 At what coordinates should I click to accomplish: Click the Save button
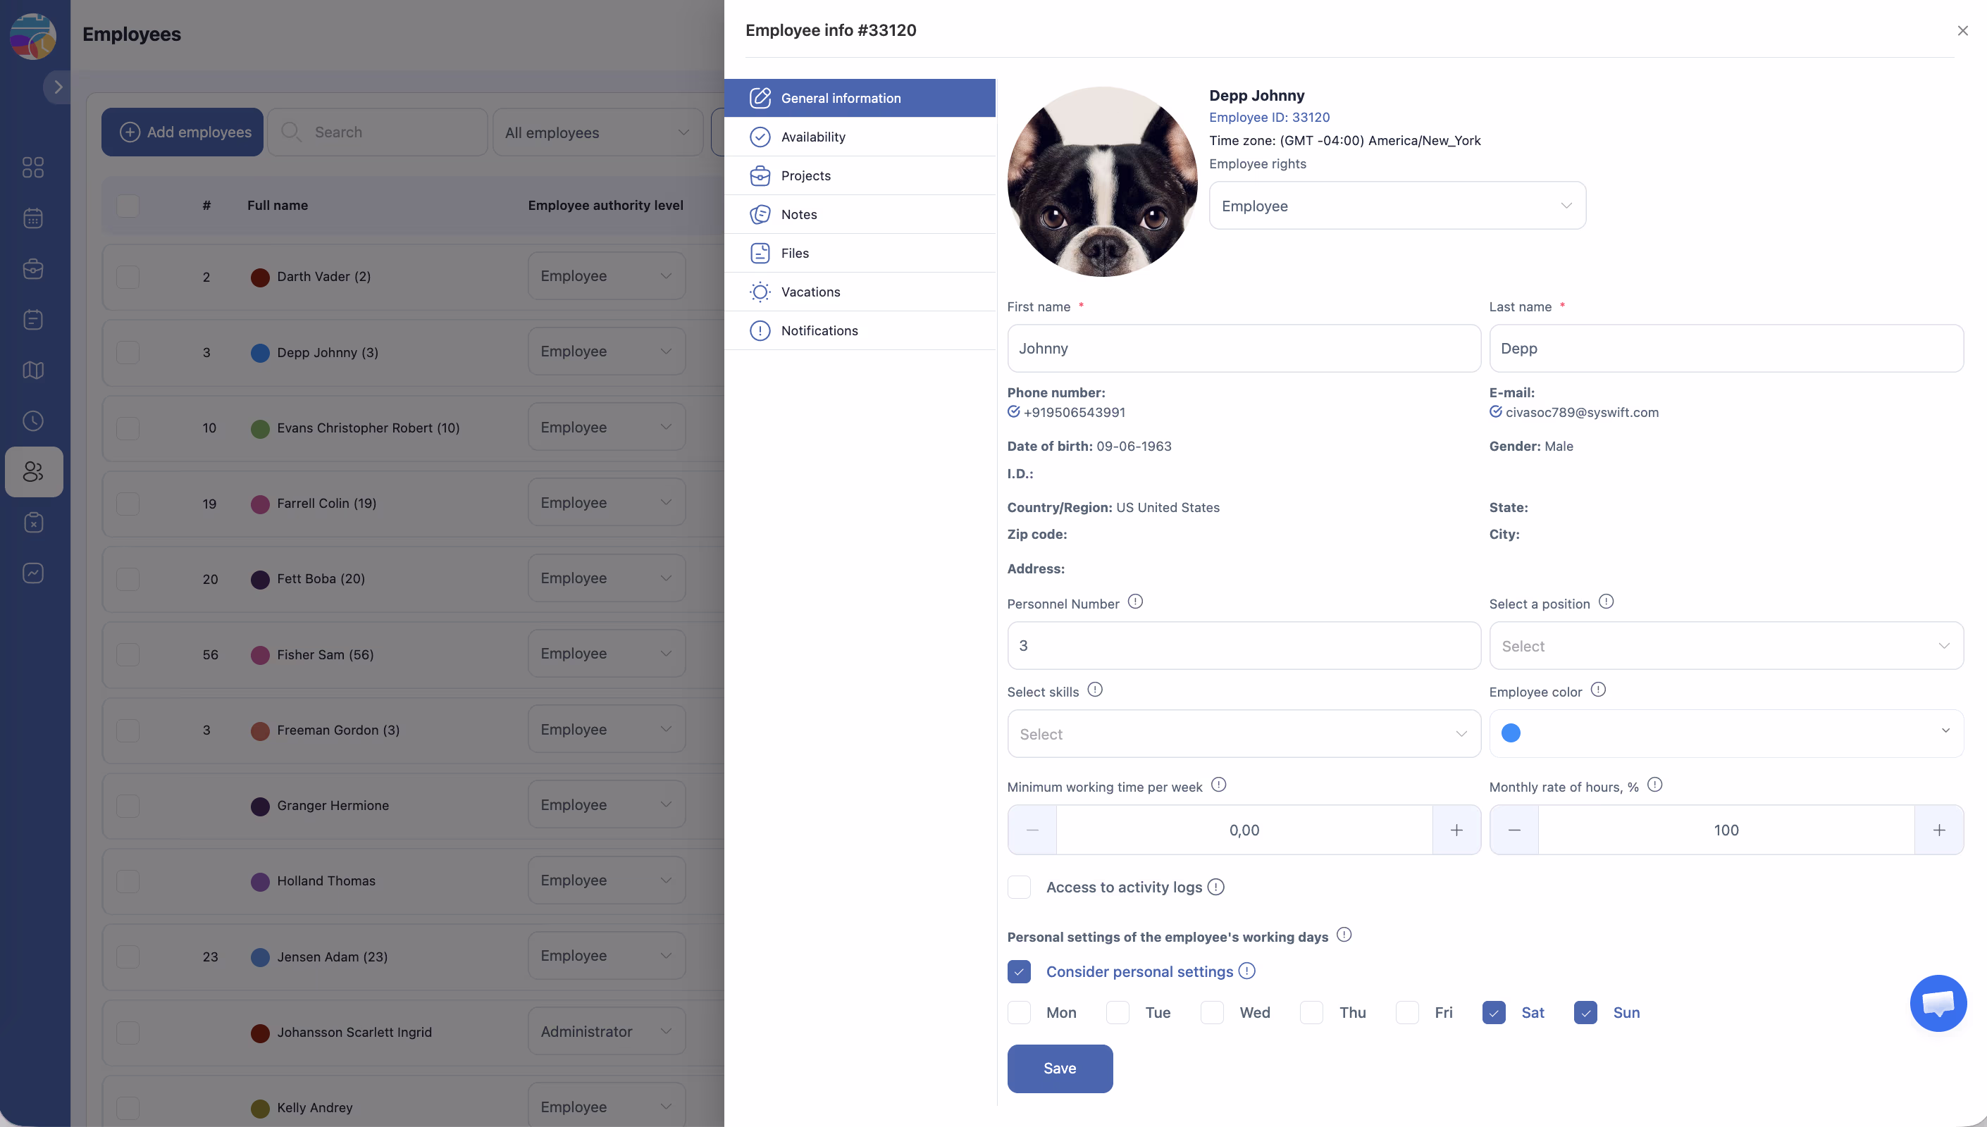(1059, 1068)
